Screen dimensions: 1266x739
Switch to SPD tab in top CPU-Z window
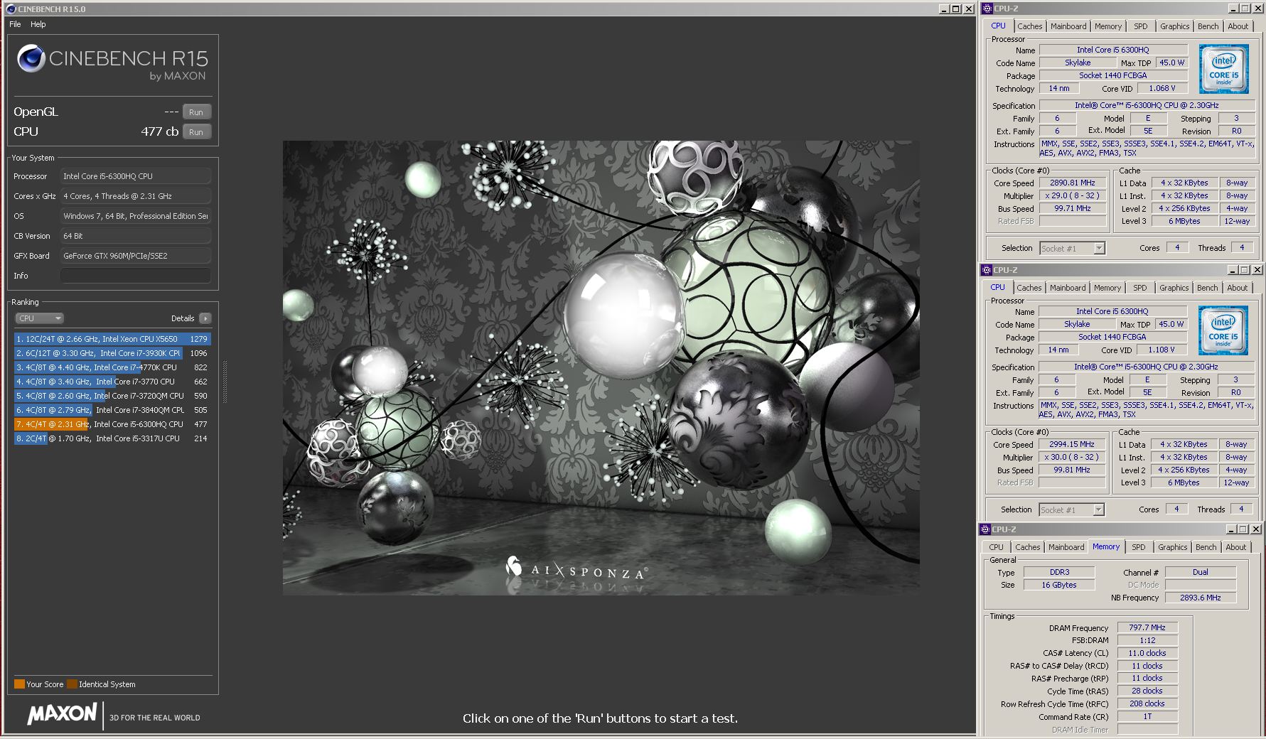[1141, 26]
